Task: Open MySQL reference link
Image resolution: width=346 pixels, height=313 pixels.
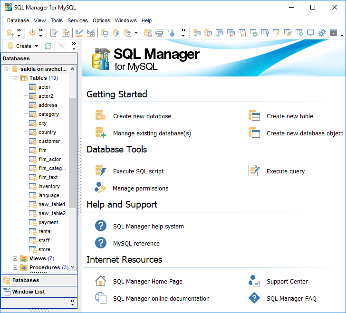Action: pyautogui.click(x=136, y=244)
